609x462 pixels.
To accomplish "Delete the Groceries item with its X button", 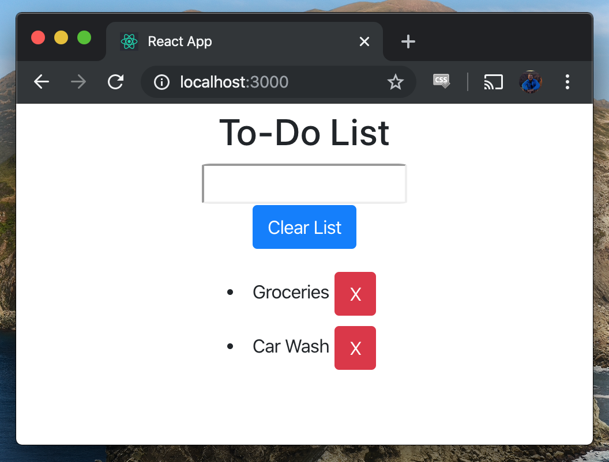I will click(x=355, y=294).
